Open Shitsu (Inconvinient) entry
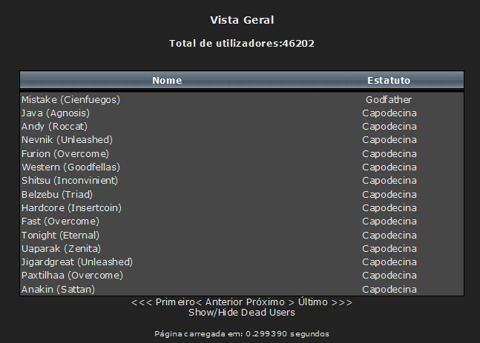 (x=70, y=180)
